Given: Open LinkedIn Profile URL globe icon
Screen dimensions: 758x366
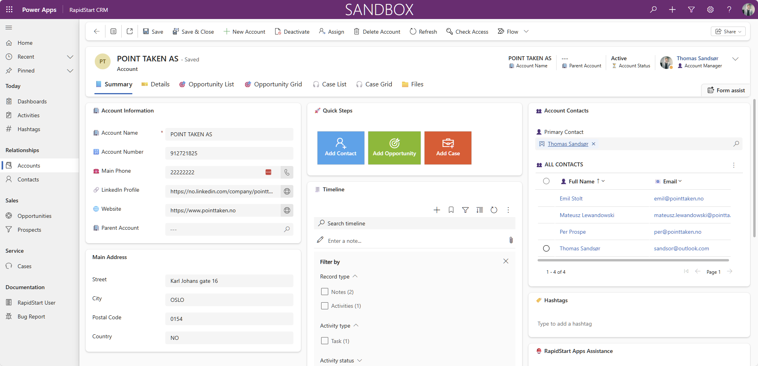Looking at the screenshot, I should (287, 191).
